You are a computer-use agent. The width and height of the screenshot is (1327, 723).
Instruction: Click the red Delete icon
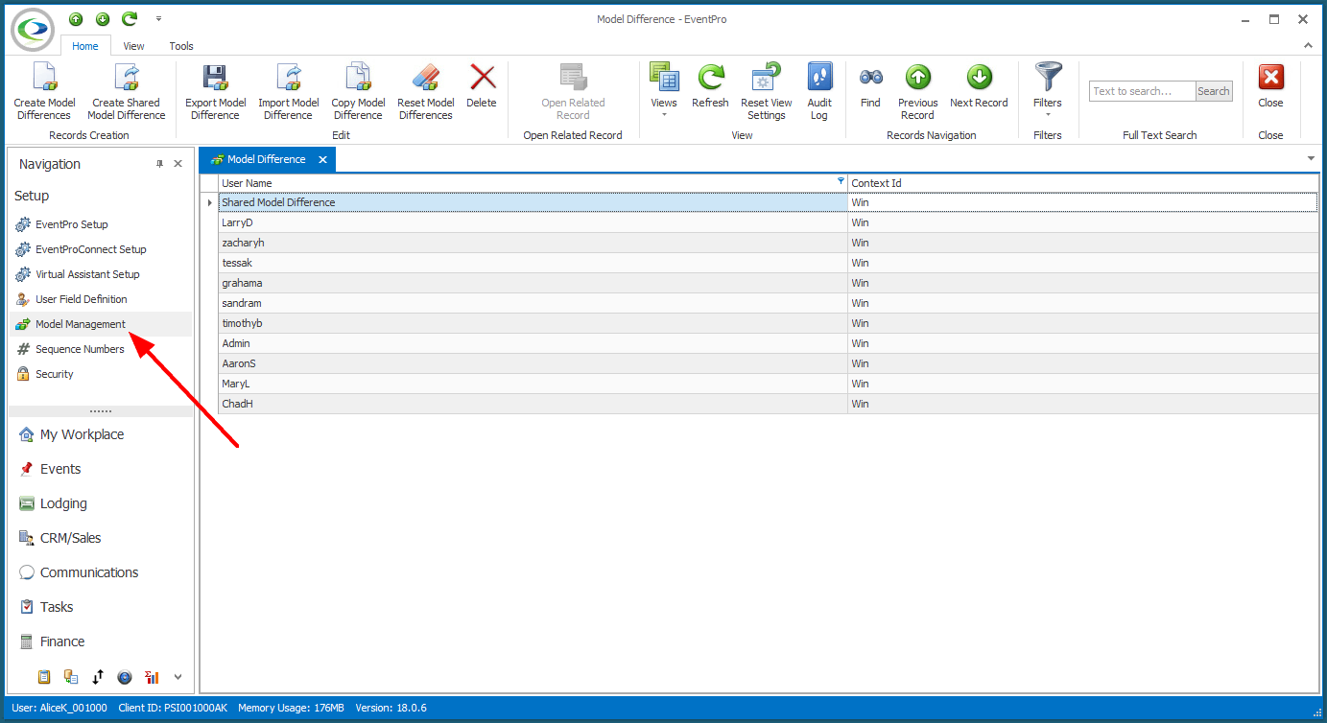pos(482,78)
